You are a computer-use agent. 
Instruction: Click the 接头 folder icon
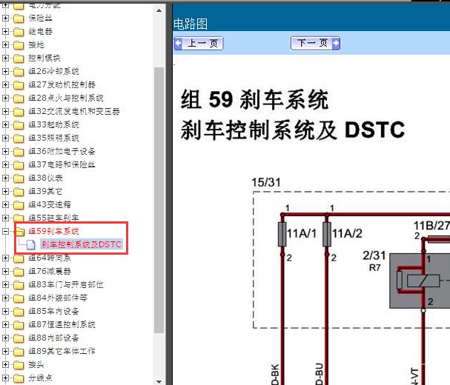[19, 365]
